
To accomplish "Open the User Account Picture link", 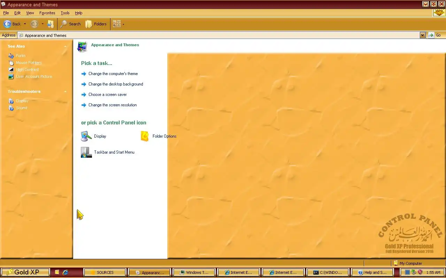I will (x=34, y=76).
